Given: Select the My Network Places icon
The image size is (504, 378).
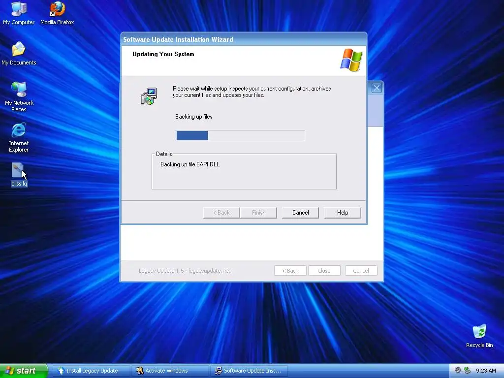Looking at the screenshot, I should click(x=19, y=97).
